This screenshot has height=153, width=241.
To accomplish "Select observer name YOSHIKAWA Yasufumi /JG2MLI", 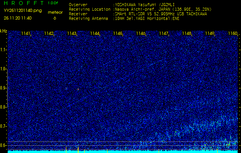I will (144, 5).
